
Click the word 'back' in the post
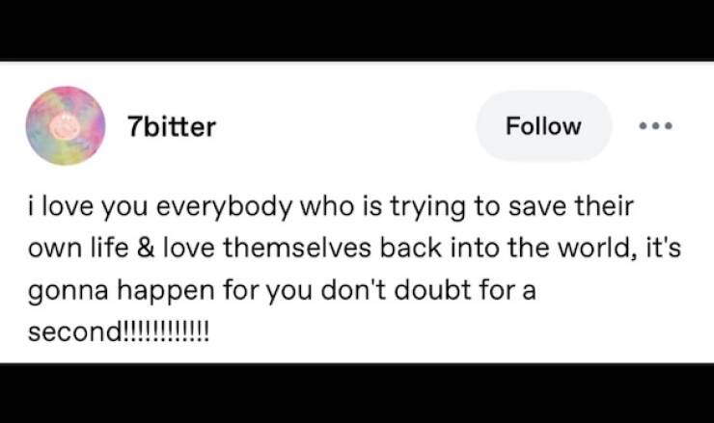pyautogui.click(x=412, y=251)
